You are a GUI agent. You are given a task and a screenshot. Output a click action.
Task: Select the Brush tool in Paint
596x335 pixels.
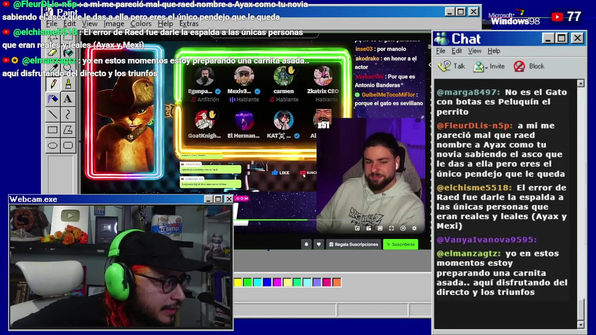[x=68, y=84]
